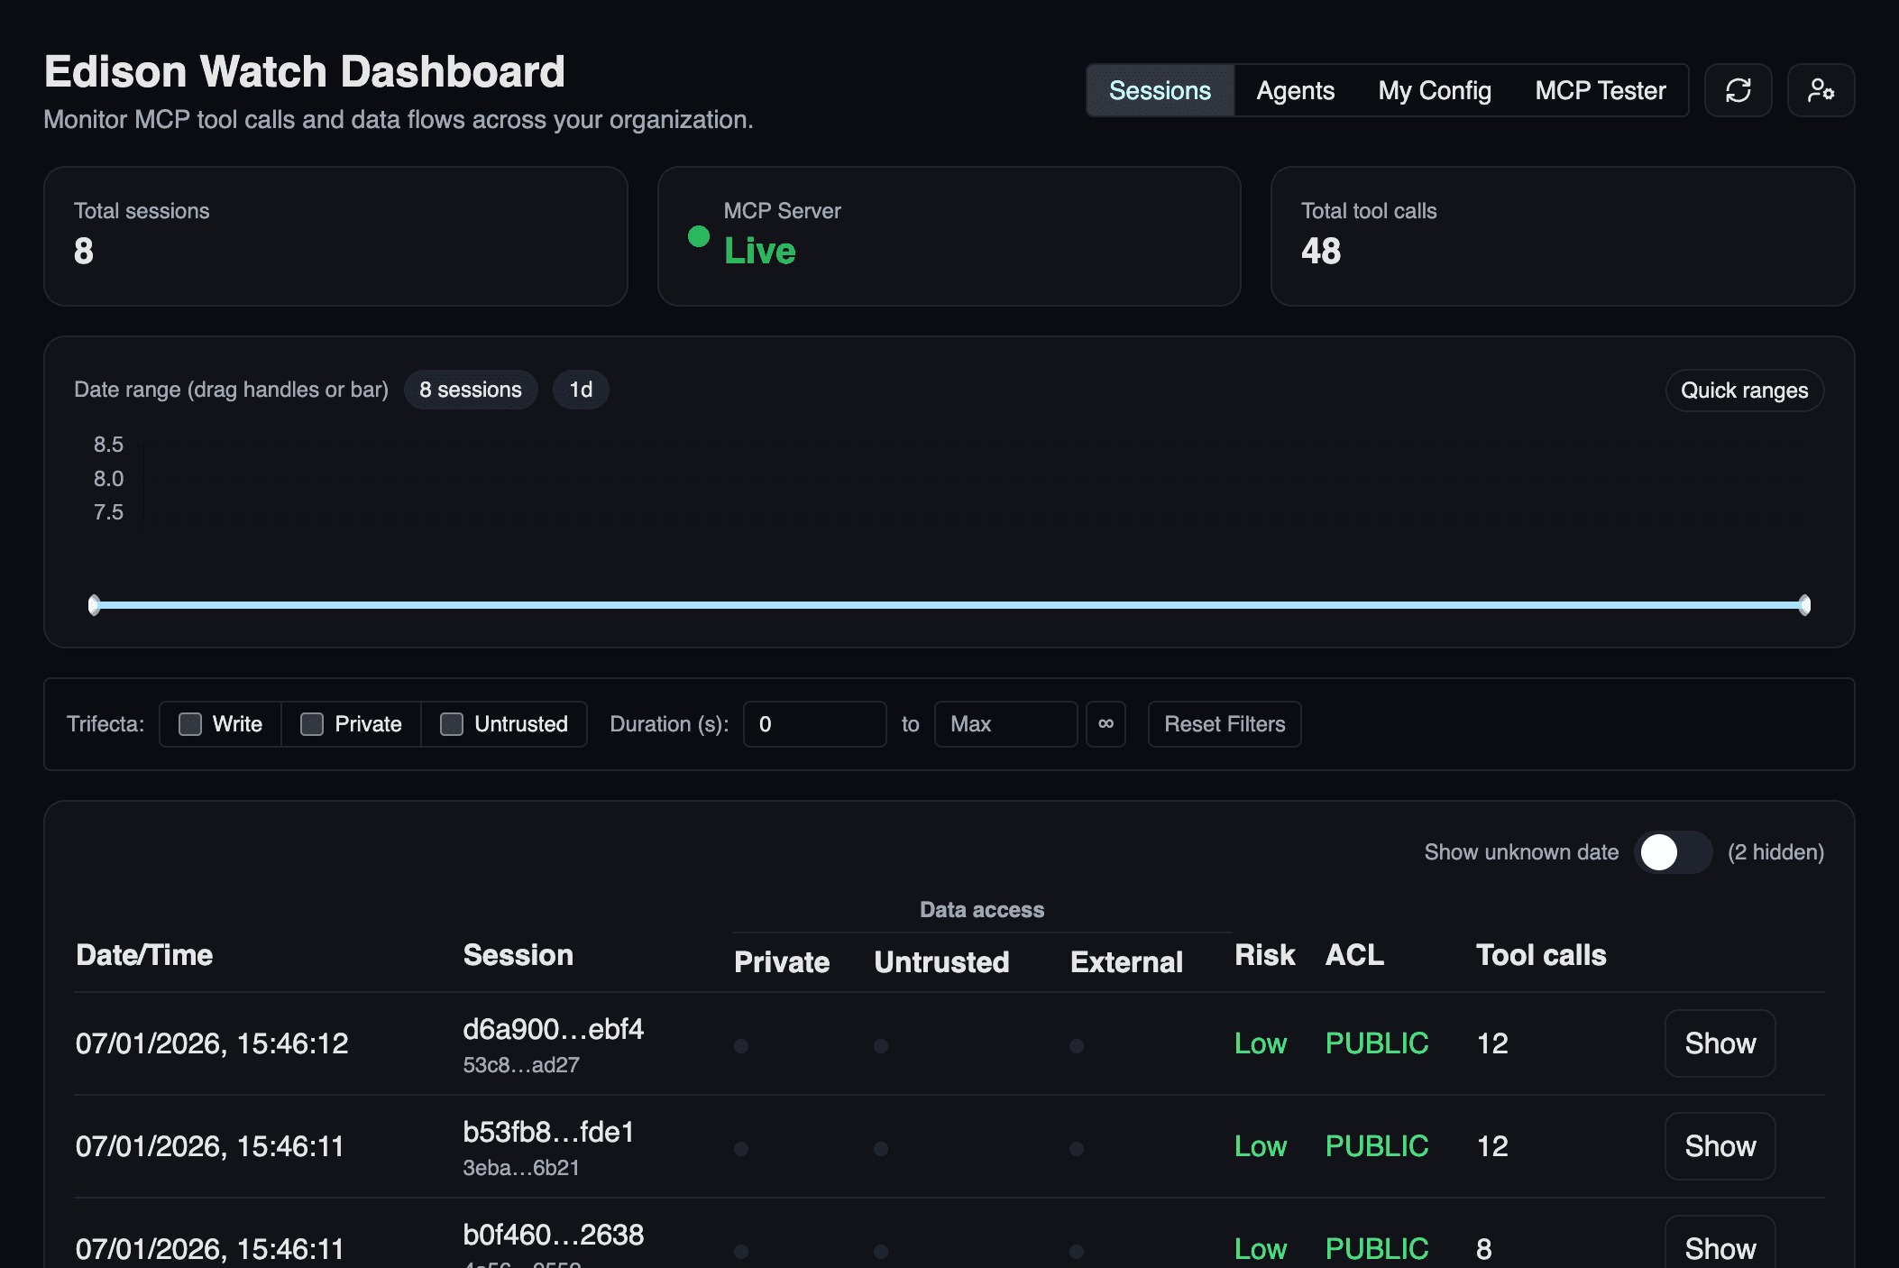Click the Untrusted dot for session b53fb8
The width and height of the screenshot is (1899, 1268).
click(x=880, y=1148)
